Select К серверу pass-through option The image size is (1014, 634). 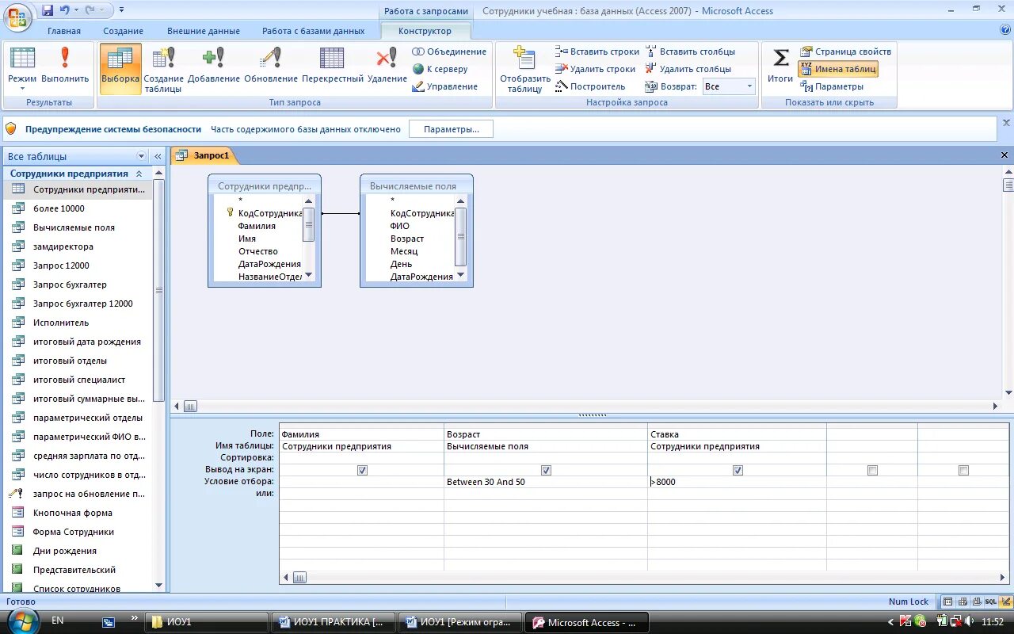[440, 69]
